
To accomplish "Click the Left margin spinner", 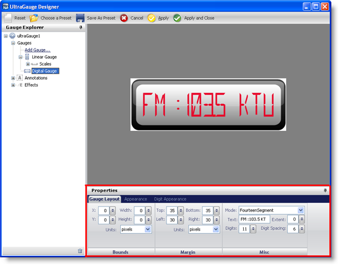I will (181, 220).
